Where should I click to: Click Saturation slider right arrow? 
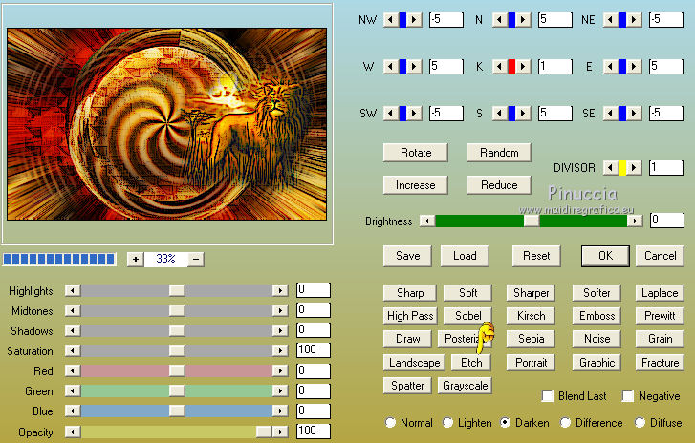point(280,351)
